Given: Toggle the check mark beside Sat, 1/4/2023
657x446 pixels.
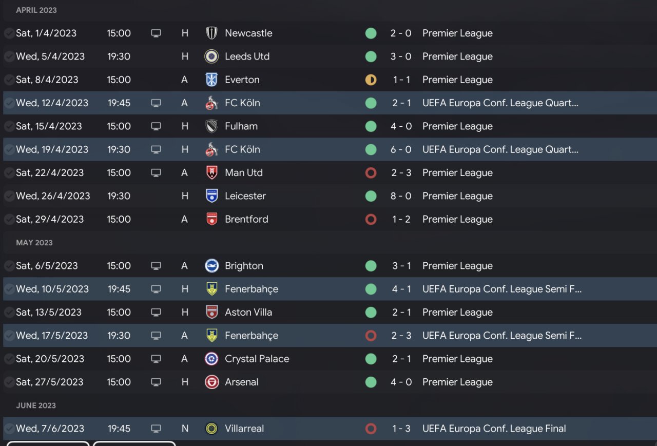Looking at the screenshot, I should 9,33.
